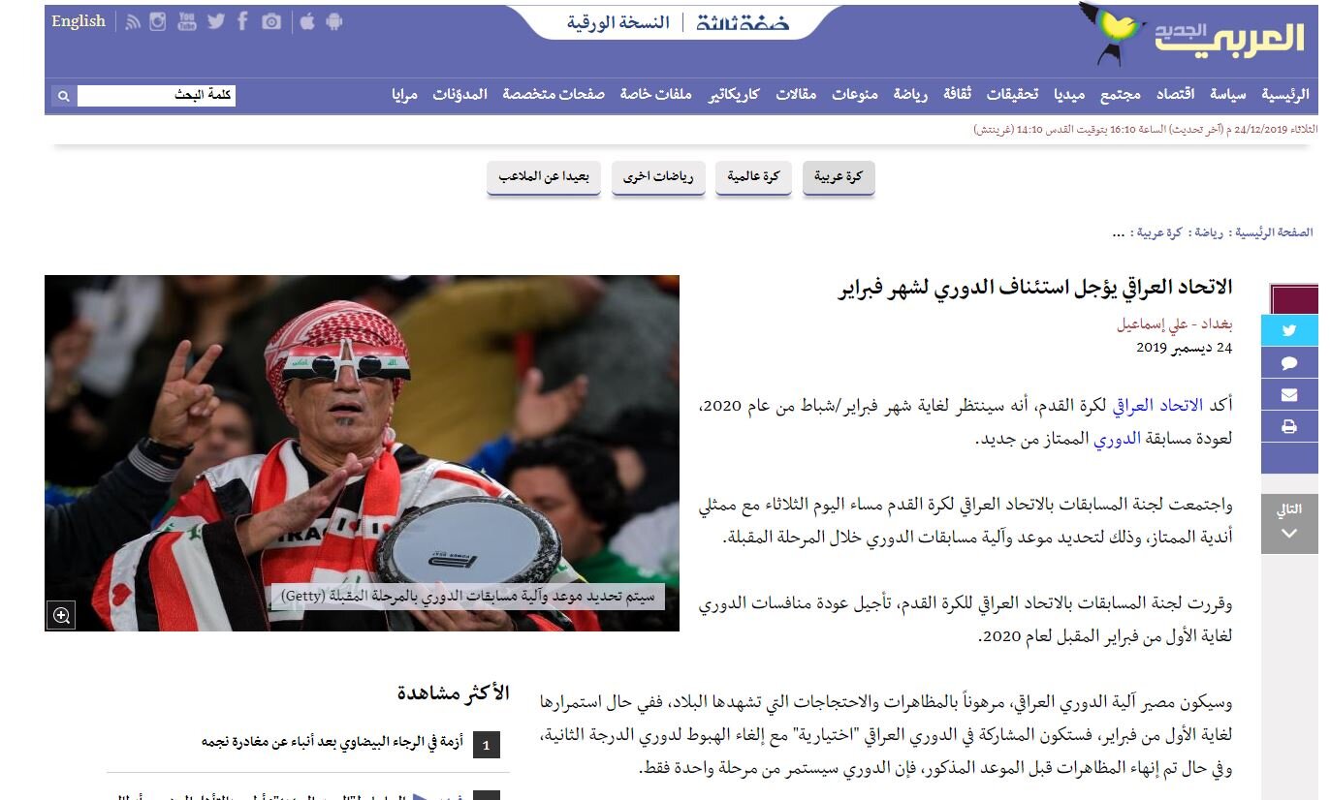Open the Facebook page icon
The height and width of the screenshot is (800, 1330).
tap(241, 20)
